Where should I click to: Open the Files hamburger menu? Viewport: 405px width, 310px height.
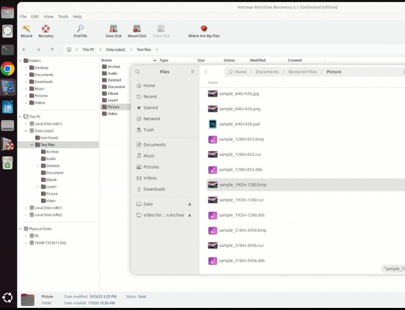pyautogui.click(x=193, y=72)
